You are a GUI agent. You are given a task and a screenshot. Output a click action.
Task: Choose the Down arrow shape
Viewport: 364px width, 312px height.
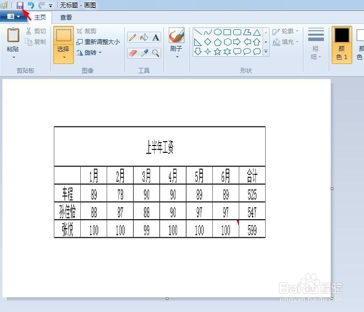[x=198, y=51]
